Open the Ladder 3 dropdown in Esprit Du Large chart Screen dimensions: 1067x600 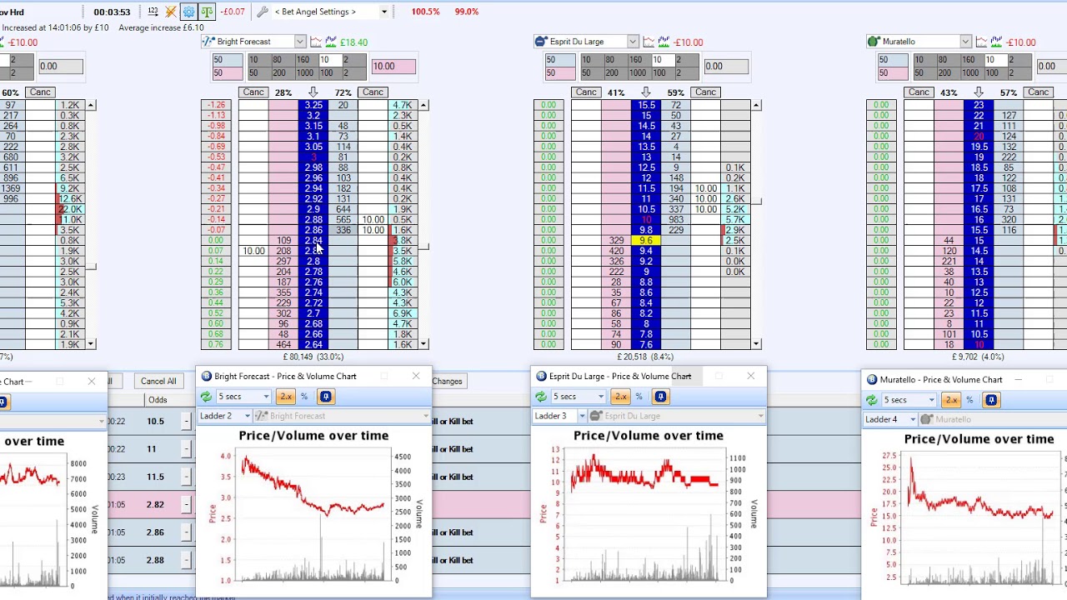pyautogui.click(x=582, y=416)
